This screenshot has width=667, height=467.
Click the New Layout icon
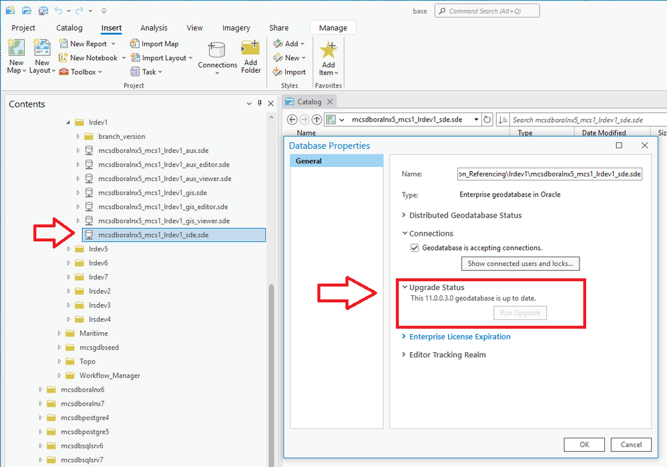pos(41,47)
